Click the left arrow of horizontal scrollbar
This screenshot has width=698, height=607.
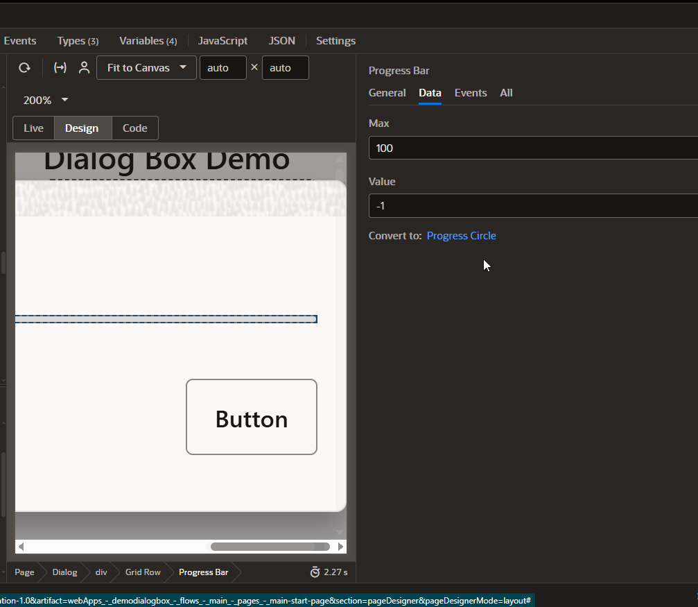pyautogui.click(x=21, y=547)
